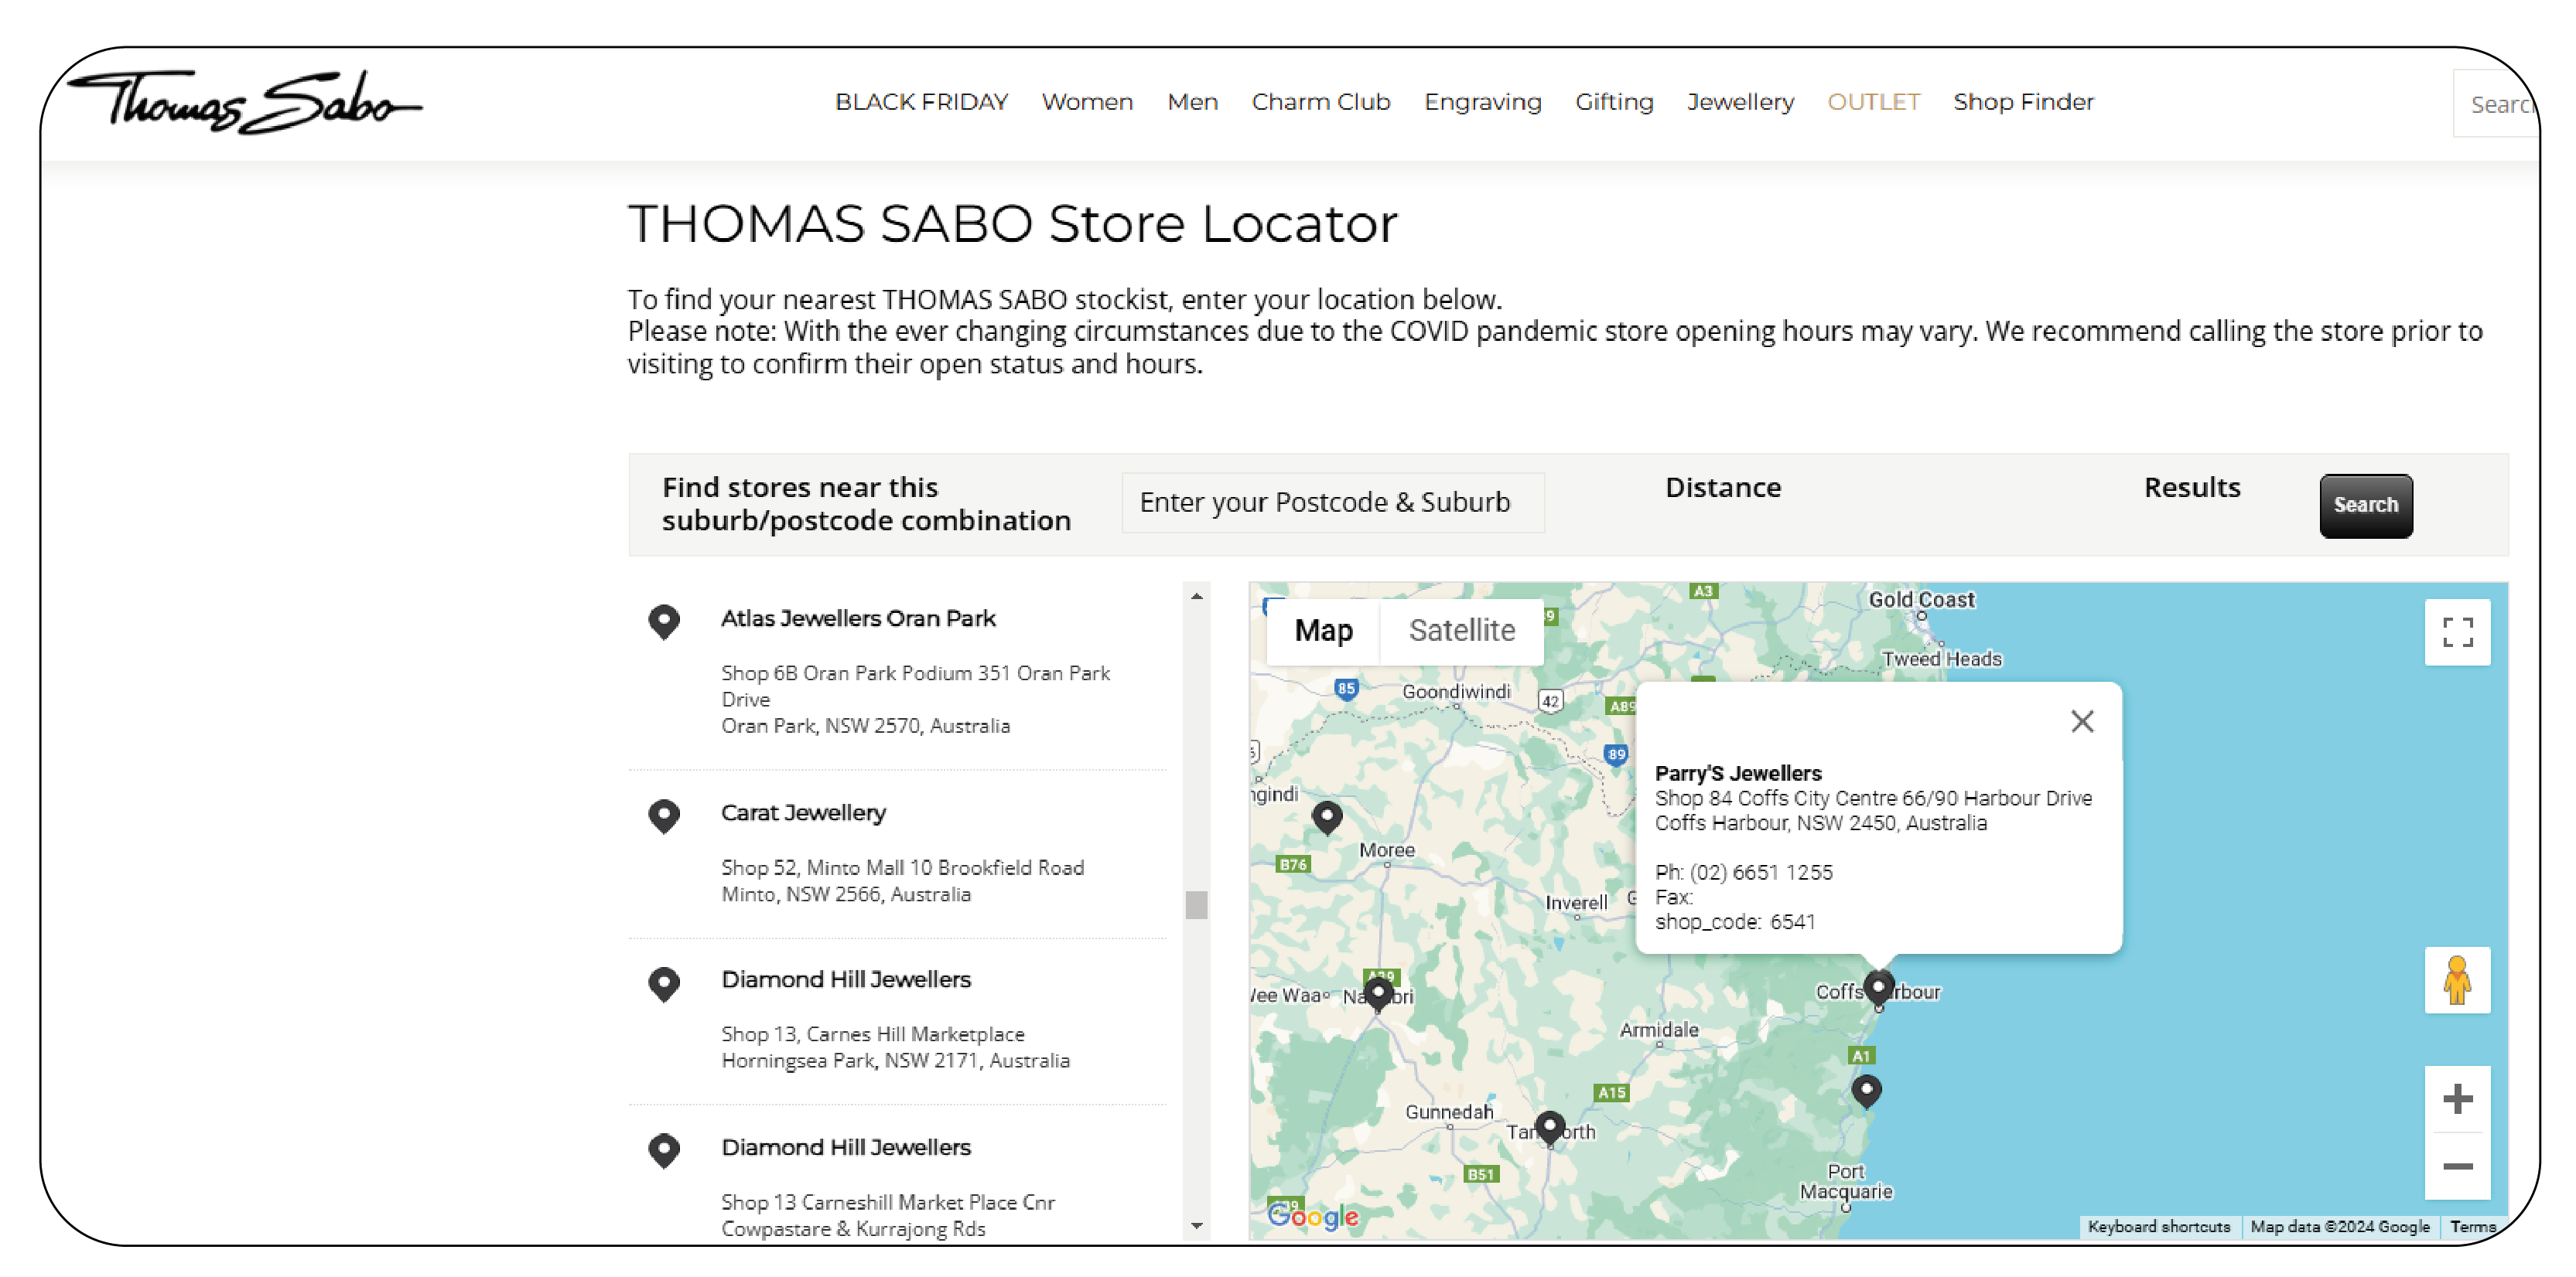Image resolution: width=2576 pixels, height=1277 pixels.
Task: Open the Charm Club menu
Action: pyautogui.click(x=1320, y=102)
